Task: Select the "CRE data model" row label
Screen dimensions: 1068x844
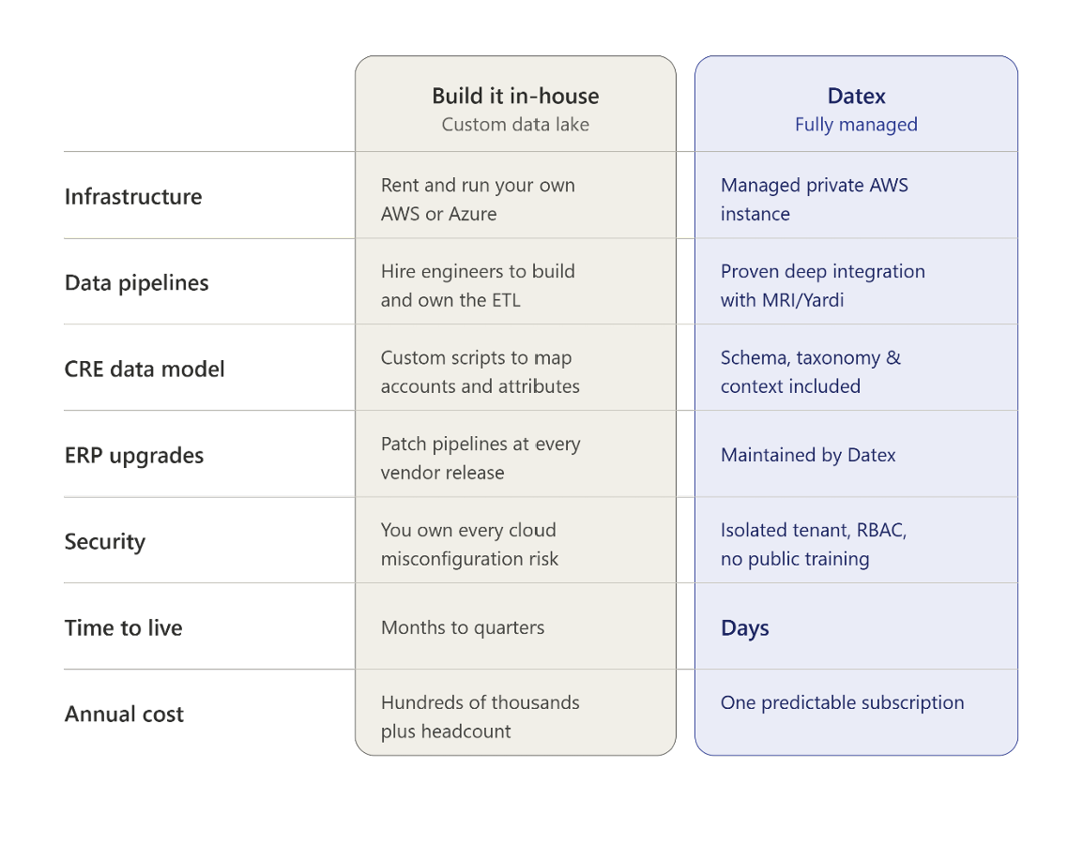Action: (145, 369)
